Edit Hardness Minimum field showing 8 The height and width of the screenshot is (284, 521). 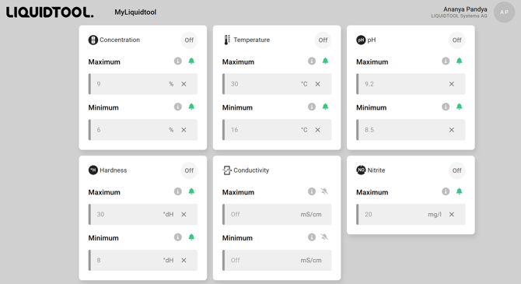pyautogui.click(x=143, y=260)
